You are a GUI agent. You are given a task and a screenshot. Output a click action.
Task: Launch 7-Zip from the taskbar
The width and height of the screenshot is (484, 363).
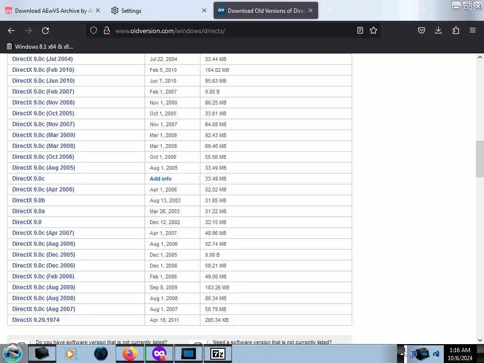(x=217, y=354)
